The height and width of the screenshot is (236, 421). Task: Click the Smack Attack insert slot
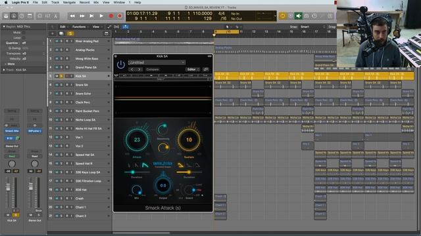point(12,131)
